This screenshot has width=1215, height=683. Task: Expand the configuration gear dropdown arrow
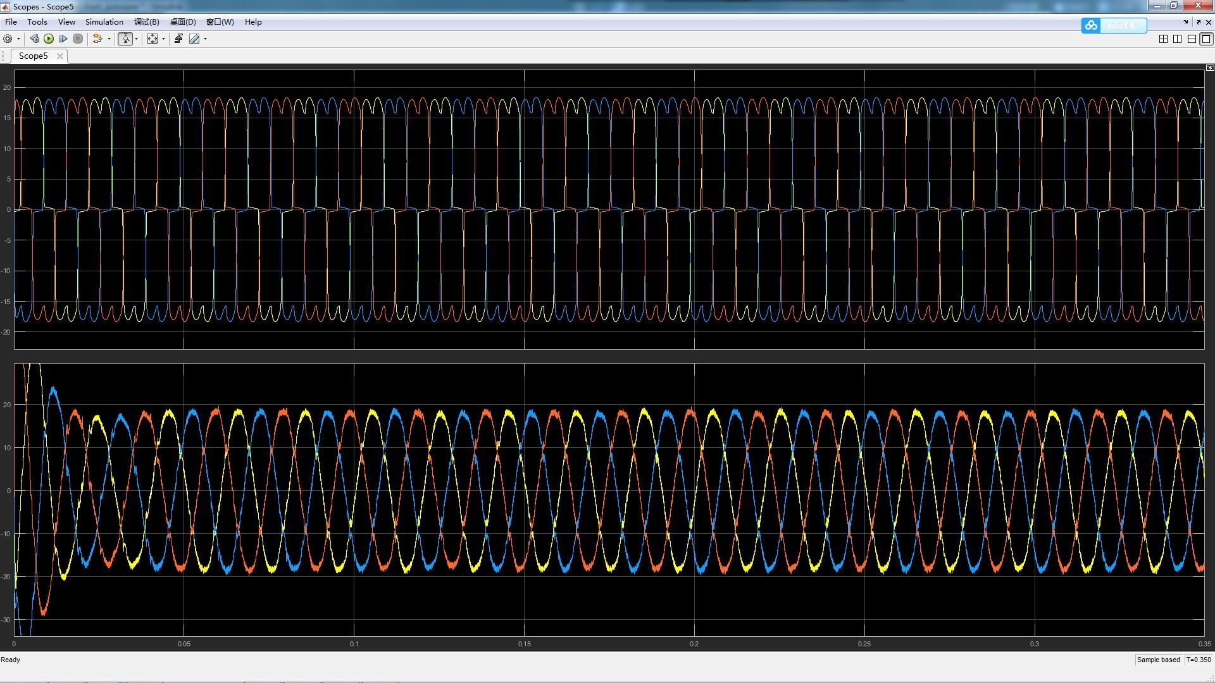coord(18,39)
